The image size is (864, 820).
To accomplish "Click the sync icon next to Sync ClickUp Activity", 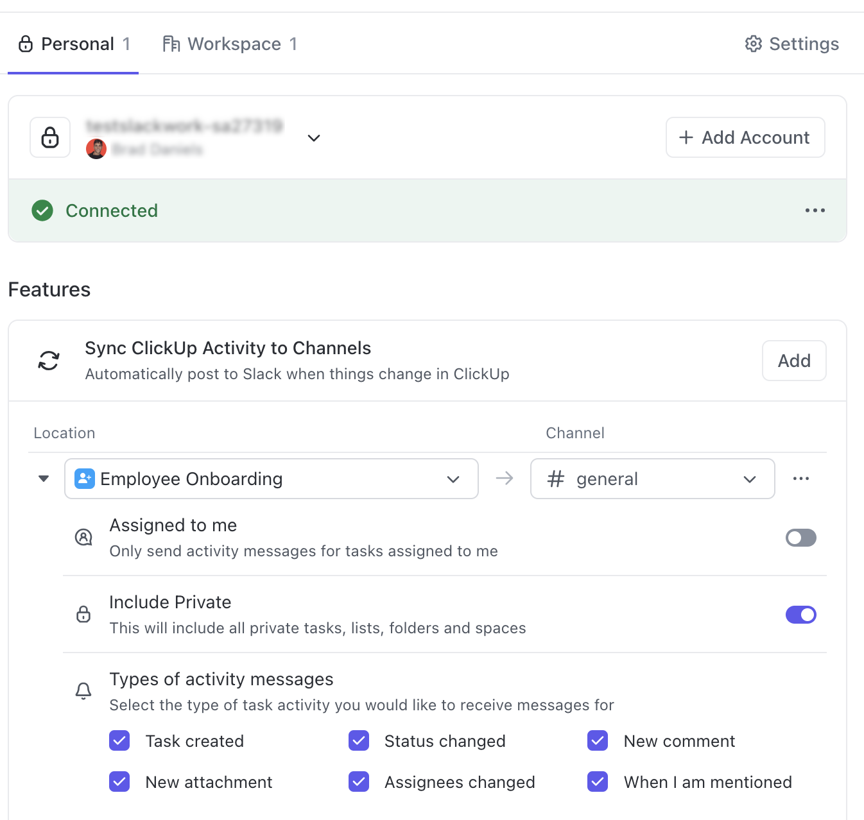I will pos(48,361).
